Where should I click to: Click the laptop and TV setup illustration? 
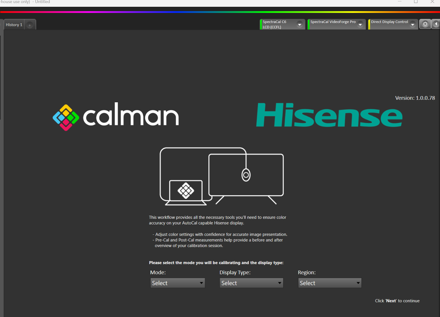click(222, 176)
